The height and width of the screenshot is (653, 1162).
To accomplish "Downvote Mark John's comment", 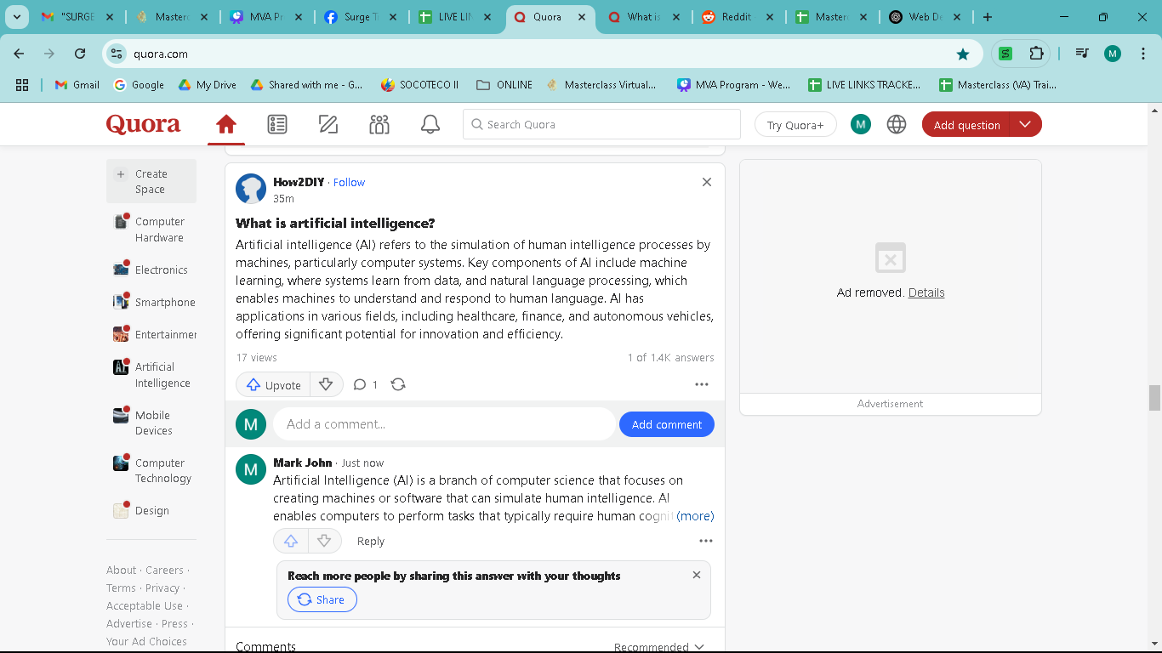I will (324, 541).
